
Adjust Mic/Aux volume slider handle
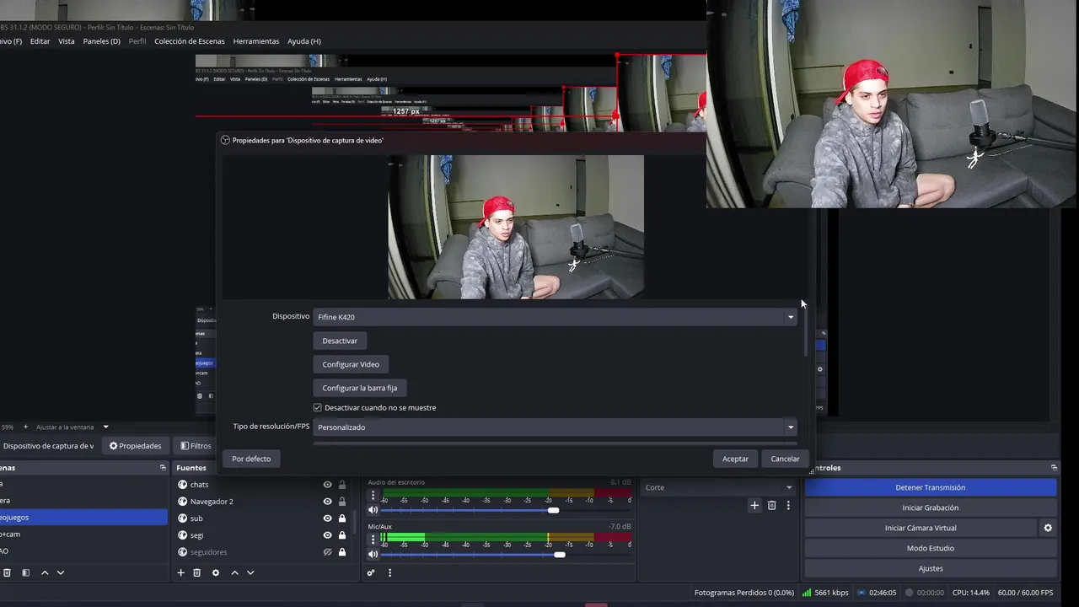pos(560,554)
